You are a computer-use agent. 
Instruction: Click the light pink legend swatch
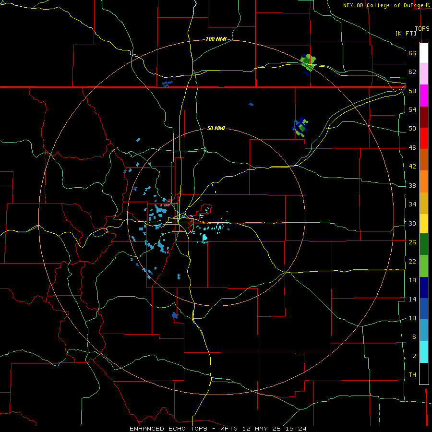pyautogui.click(x=424, y=73)
